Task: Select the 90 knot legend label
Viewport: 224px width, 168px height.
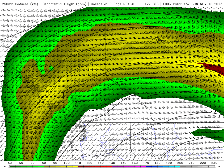Action: coord(55,163)
